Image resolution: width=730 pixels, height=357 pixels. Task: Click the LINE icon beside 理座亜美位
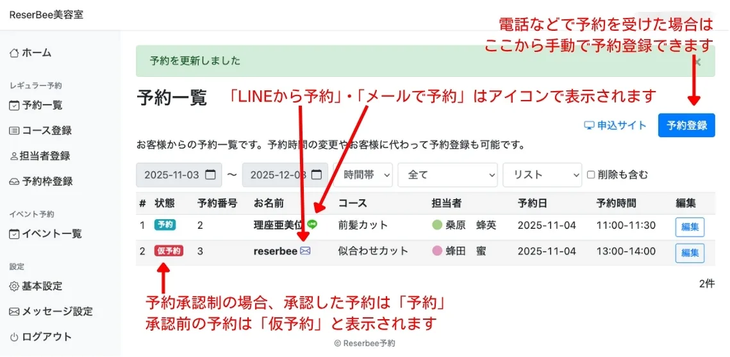(312, 224)
